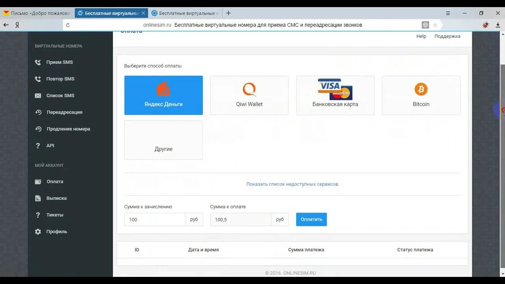The image size is (505, 284).
Task: Click the Список SMS envelope icon
Action: point(38,95)
